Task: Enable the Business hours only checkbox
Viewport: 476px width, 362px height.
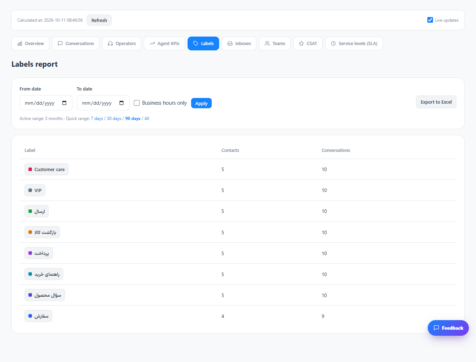Action: 137,103
